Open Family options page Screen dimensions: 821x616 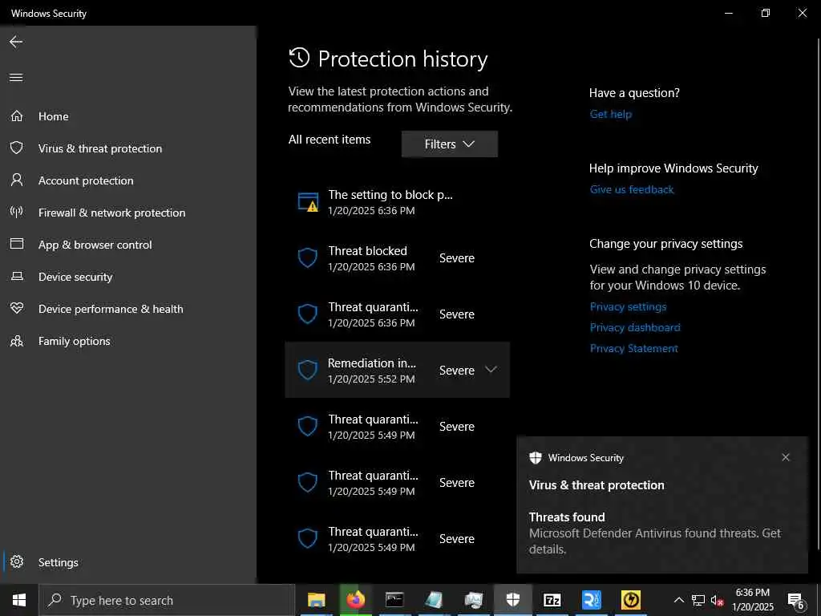coord(74,341)
